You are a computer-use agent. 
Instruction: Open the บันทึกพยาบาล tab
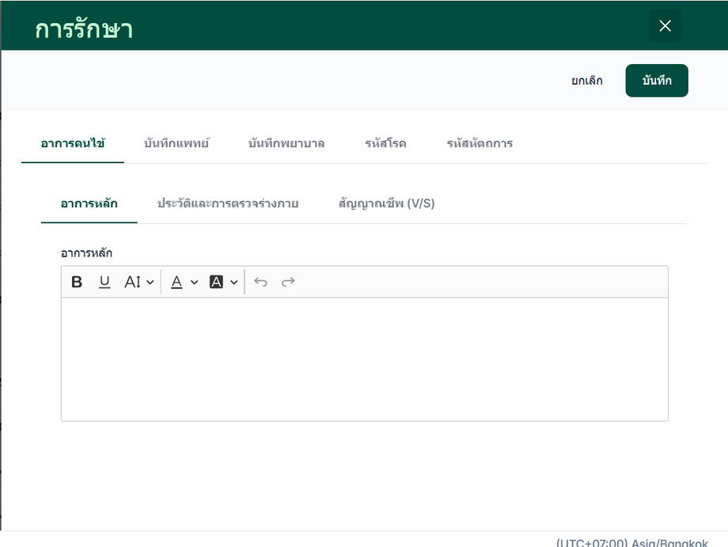[286, 143]
